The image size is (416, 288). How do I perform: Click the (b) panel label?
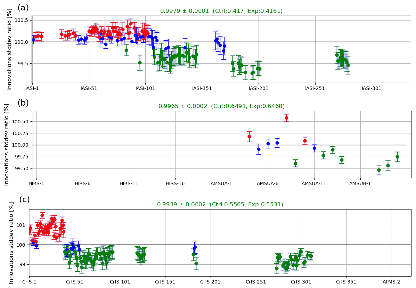[x=23, y=103]
